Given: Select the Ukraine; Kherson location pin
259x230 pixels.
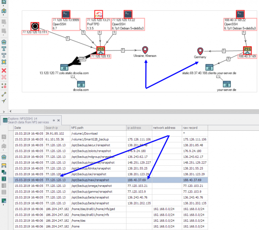Looking at the screenshot, I should click(x=145, y=51).
